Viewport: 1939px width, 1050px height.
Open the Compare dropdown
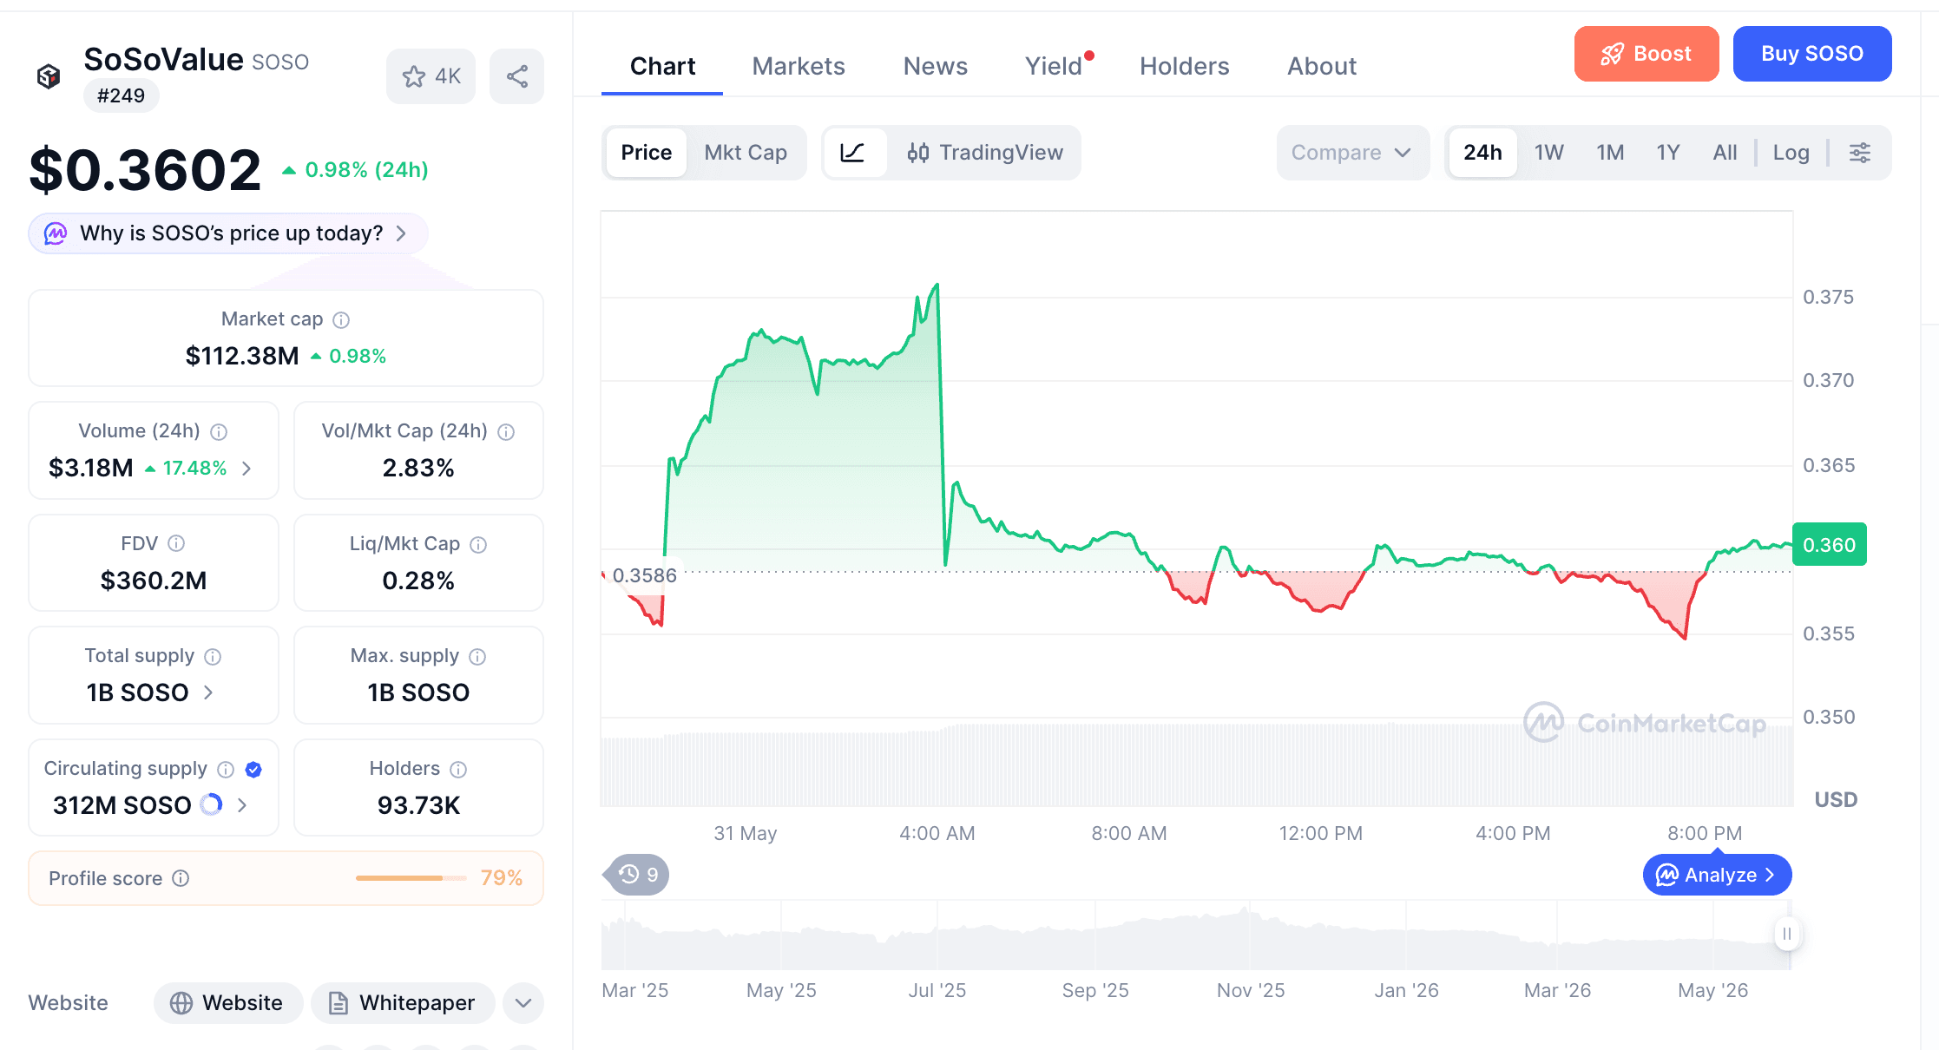coord(1352,153)
